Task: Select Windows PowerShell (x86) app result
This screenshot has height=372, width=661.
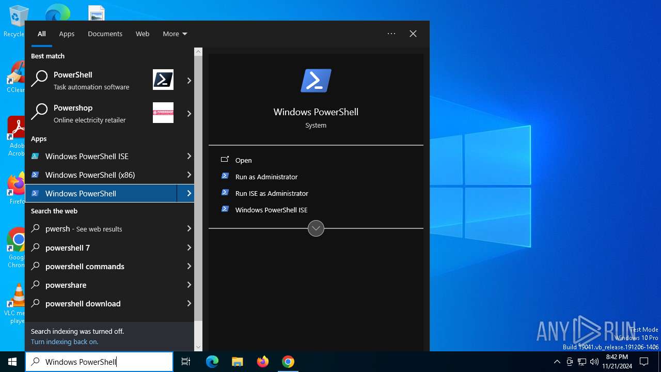Action: 104,175
